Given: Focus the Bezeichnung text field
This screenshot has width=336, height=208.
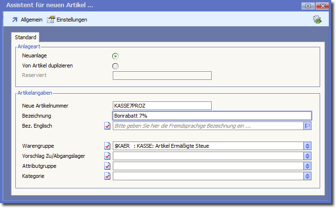Looking at the screenshot, I should (x=212, y=116).
